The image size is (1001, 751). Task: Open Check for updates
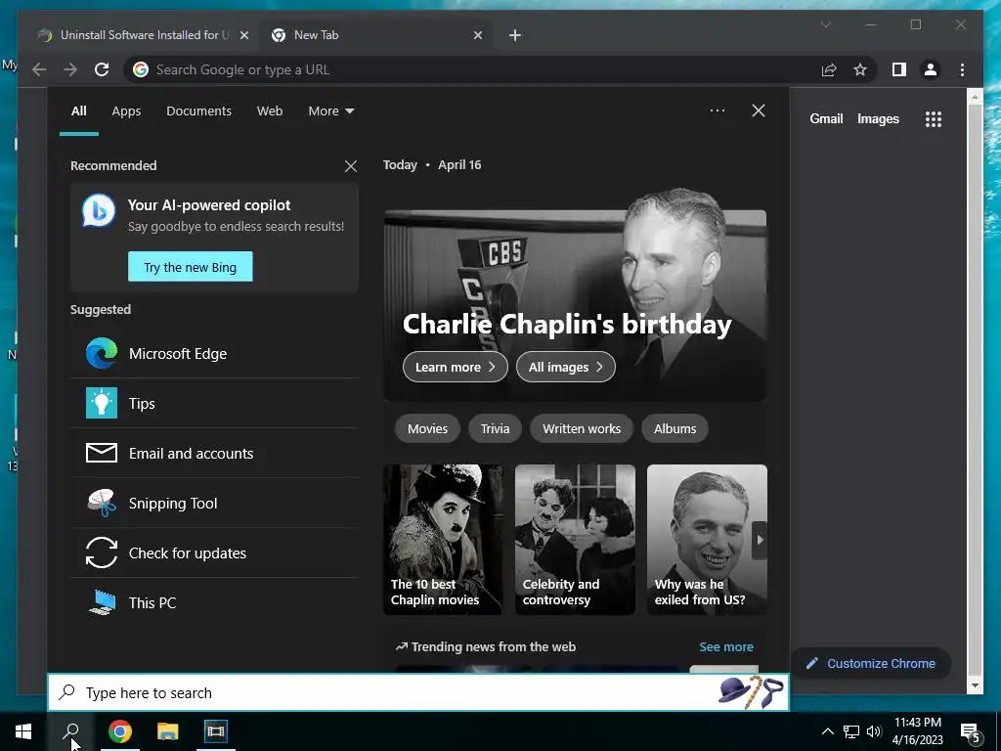214,553
